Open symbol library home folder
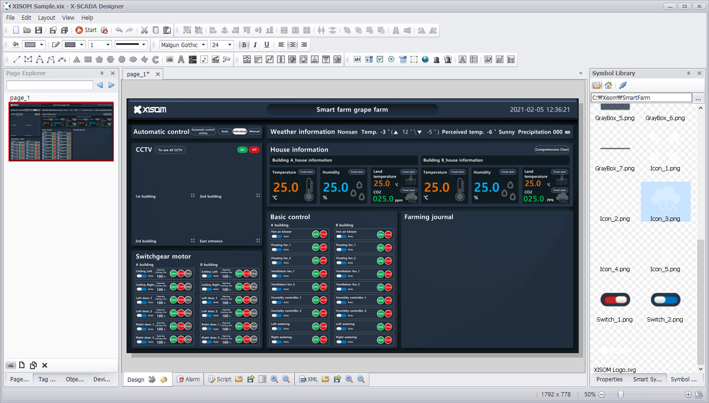The height and width of the screenshot is (403, 709). click(x=608, y=85)
